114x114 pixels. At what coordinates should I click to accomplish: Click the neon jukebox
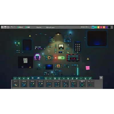(37, 57)
